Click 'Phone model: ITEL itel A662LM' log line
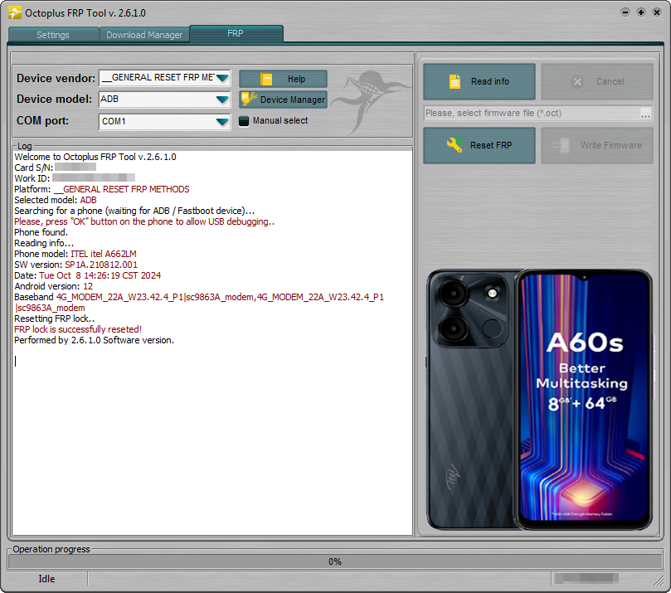 pos(75,254)
